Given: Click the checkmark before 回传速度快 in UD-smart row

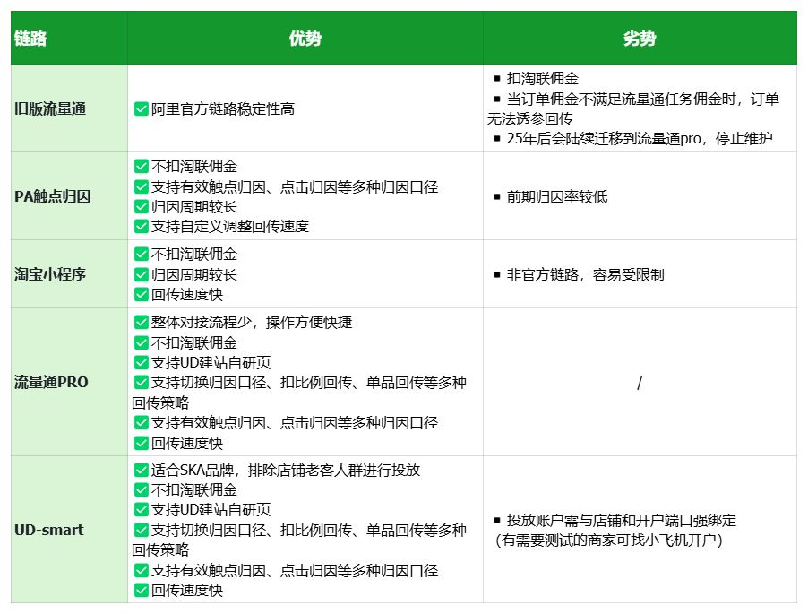Looking at the screenshot, I should click(142, 591).
